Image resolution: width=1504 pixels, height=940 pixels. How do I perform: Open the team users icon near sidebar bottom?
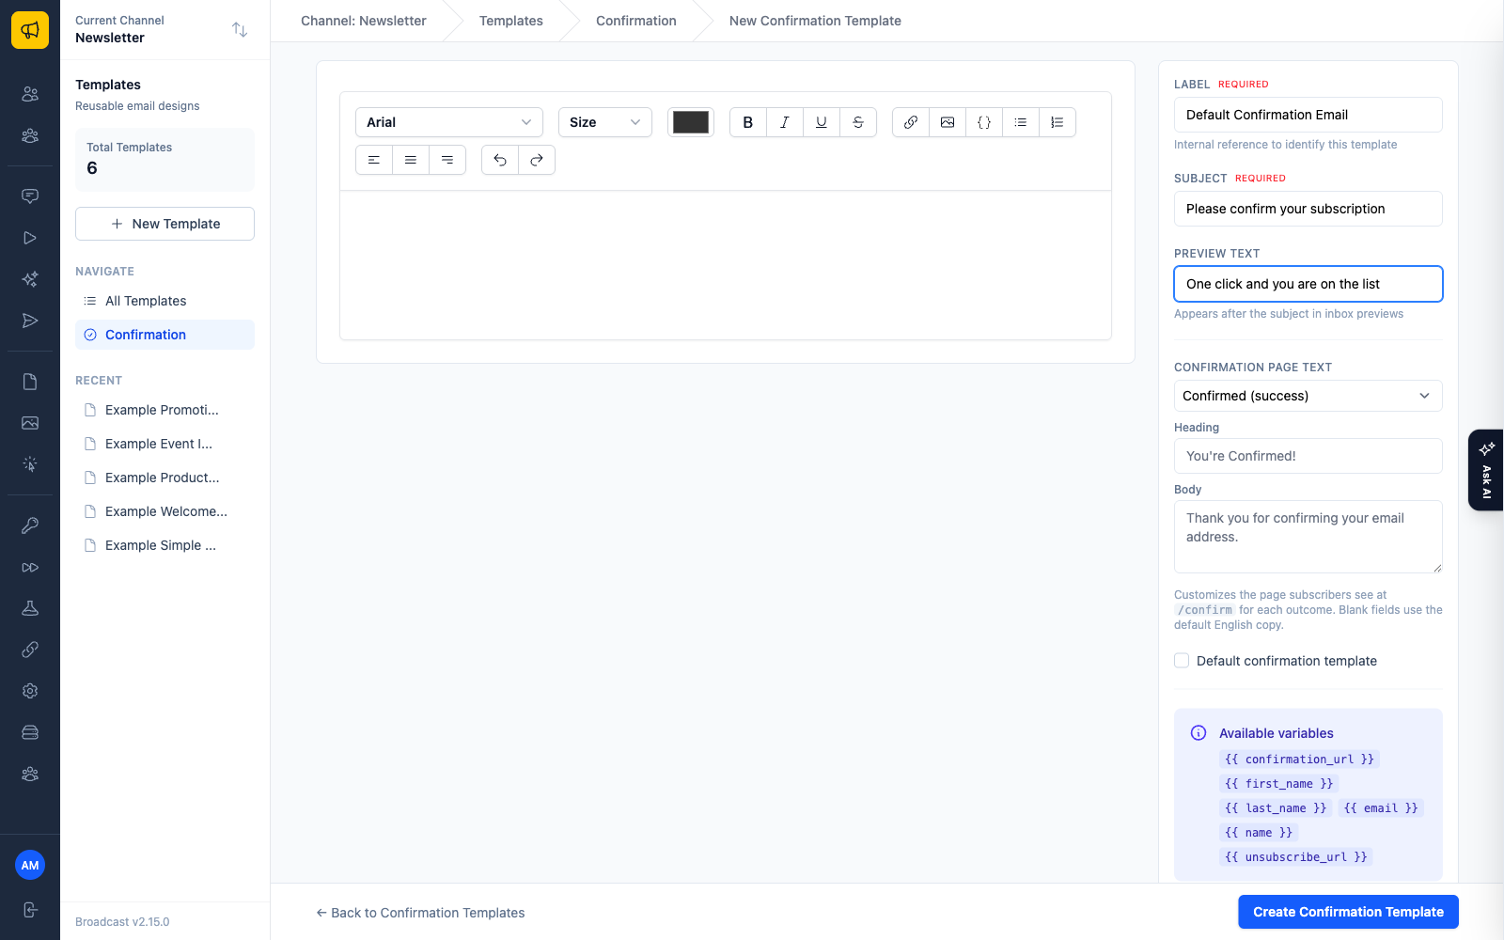point(30,774)
